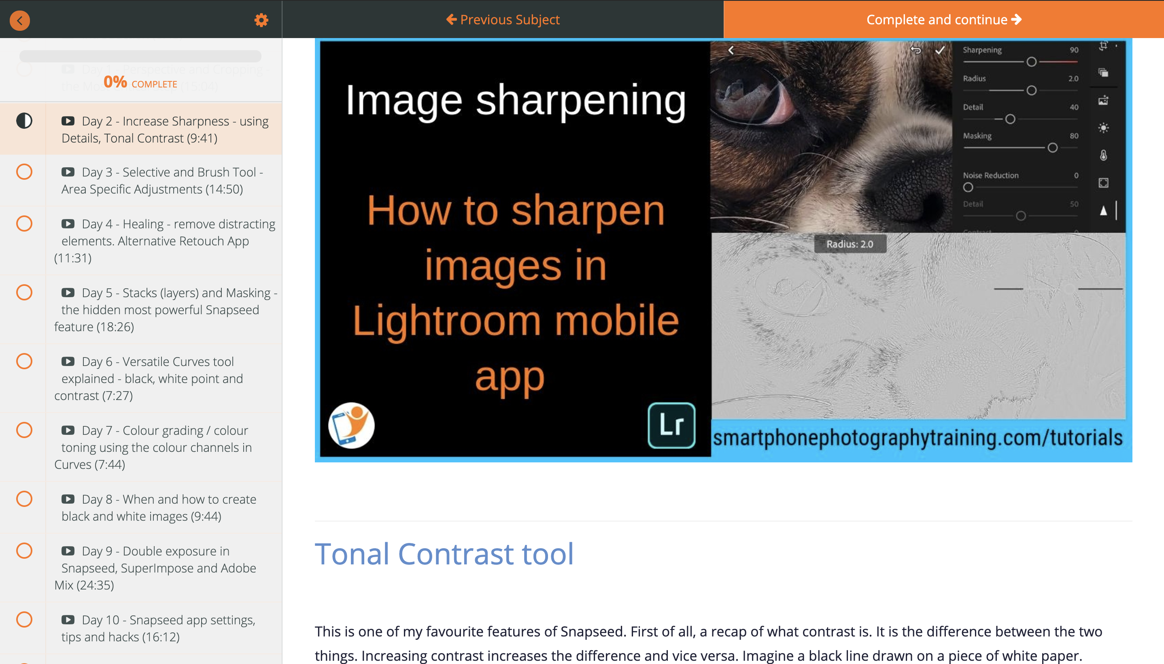Screen dimensions: 1164x664
Task: Mark Day 3 completion circle
Action: point(24,172)
